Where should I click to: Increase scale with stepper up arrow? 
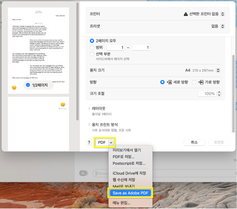(219, 92)
